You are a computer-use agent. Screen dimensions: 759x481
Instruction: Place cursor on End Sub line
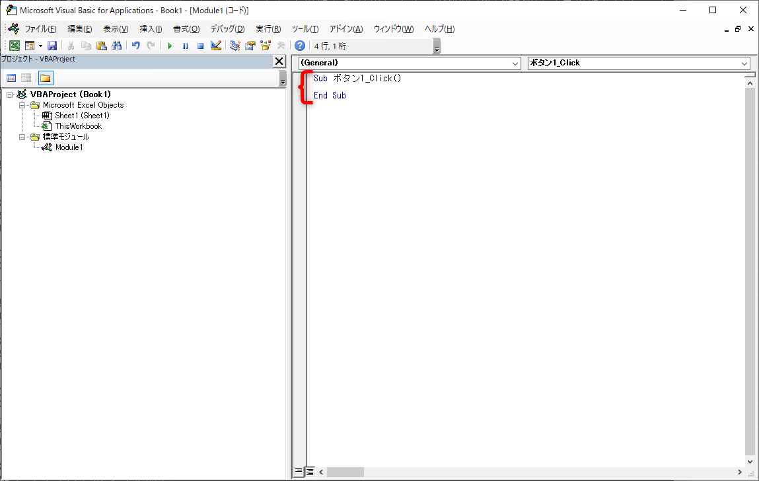[330, 95]
